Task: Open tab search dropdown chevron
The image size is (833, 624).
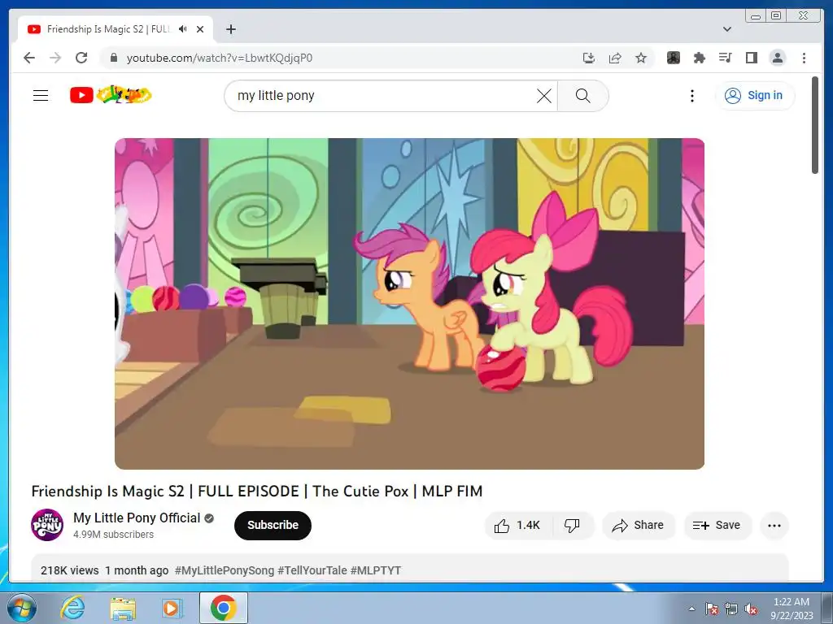Action: coord(727,29)
